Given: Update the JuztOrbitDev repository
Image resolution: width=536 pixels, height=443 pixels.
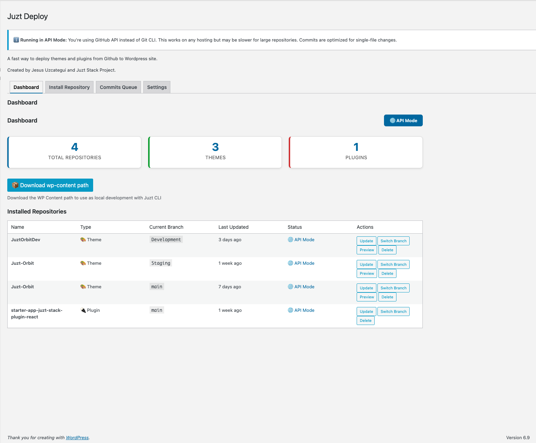Looking at the screenshot, I should click(366, 241).
